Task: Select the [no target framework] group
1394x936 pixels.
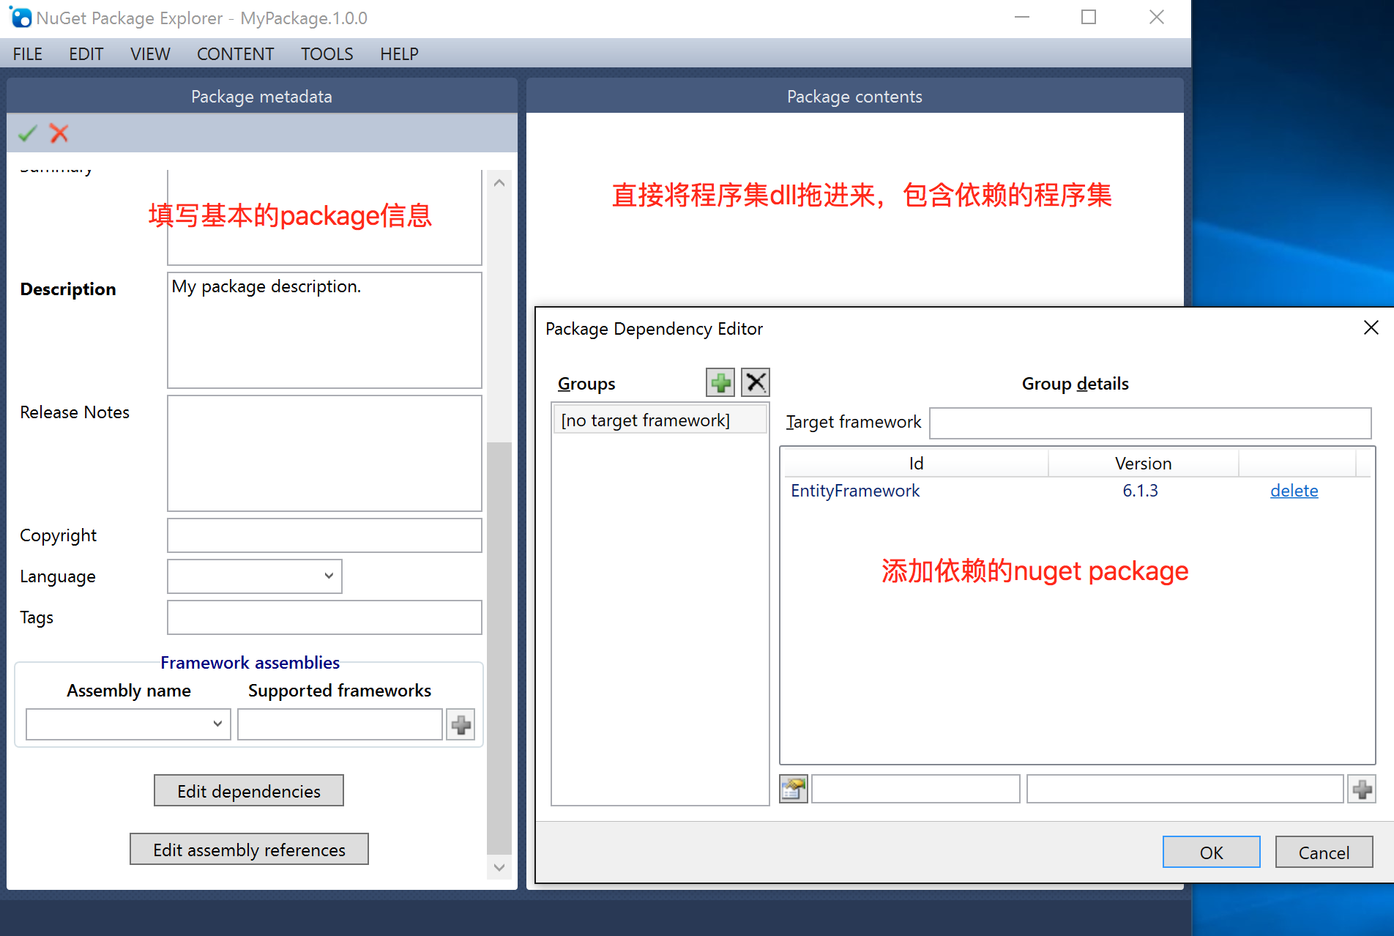Action: pos(660,420)
